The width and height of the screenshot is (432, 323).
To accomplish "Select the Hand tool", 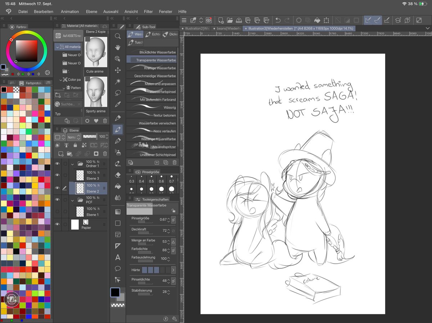I will pos(117,47).
